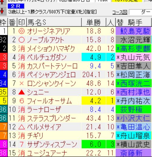Click the 7 mark for サザンティスプーン
This screenshot has height=157, width=152.
click(22, 144)
